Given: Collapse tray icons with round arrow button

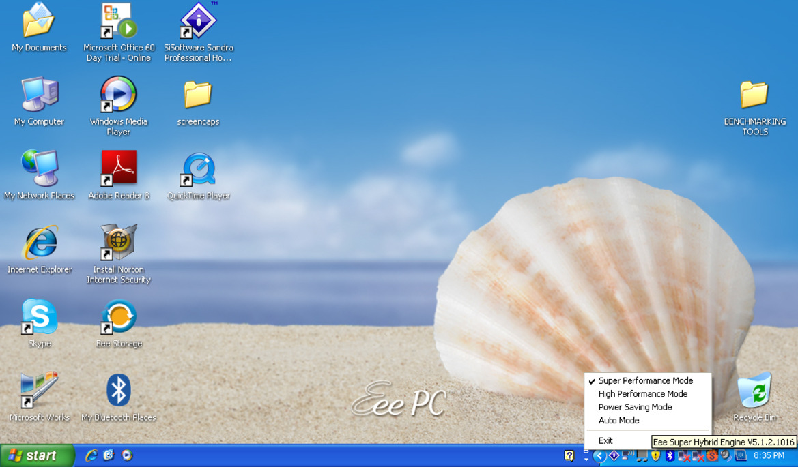Looking at the screenshot, I should (x=599, y=456).
